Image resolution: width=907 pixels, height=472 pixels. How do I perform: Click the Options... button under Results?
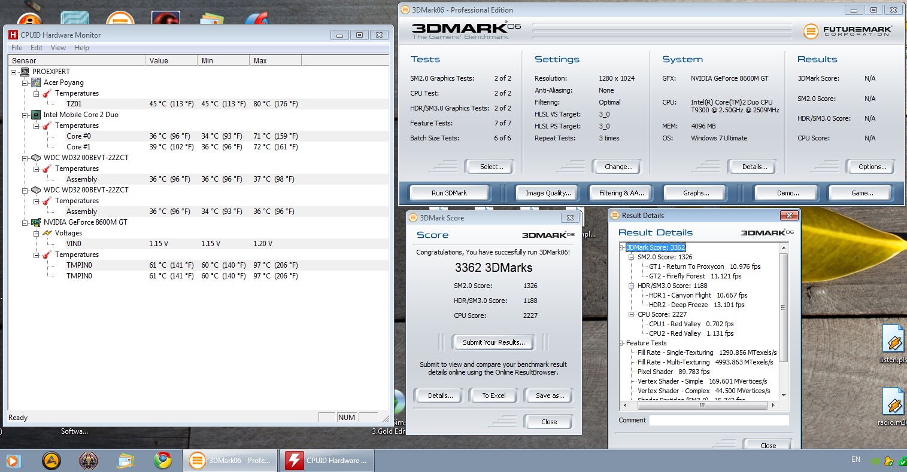[x=872, y=167]
